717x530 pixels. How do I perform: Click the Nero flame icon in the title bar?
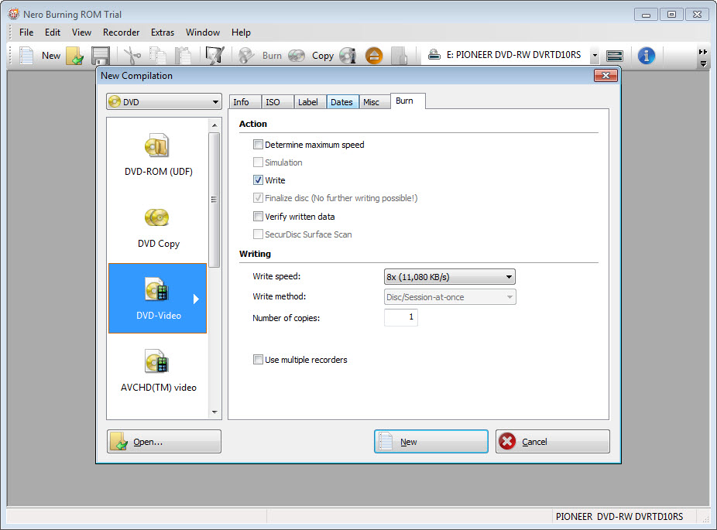pyautogui.click(x=14, y=14)
